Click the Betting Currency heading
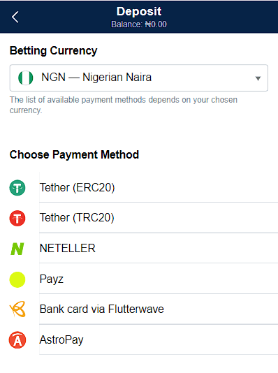 click(54, 51)
